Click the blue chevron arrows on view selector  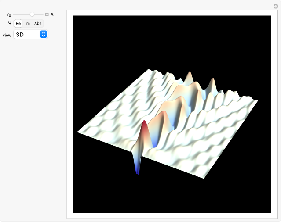pos(43,34)
